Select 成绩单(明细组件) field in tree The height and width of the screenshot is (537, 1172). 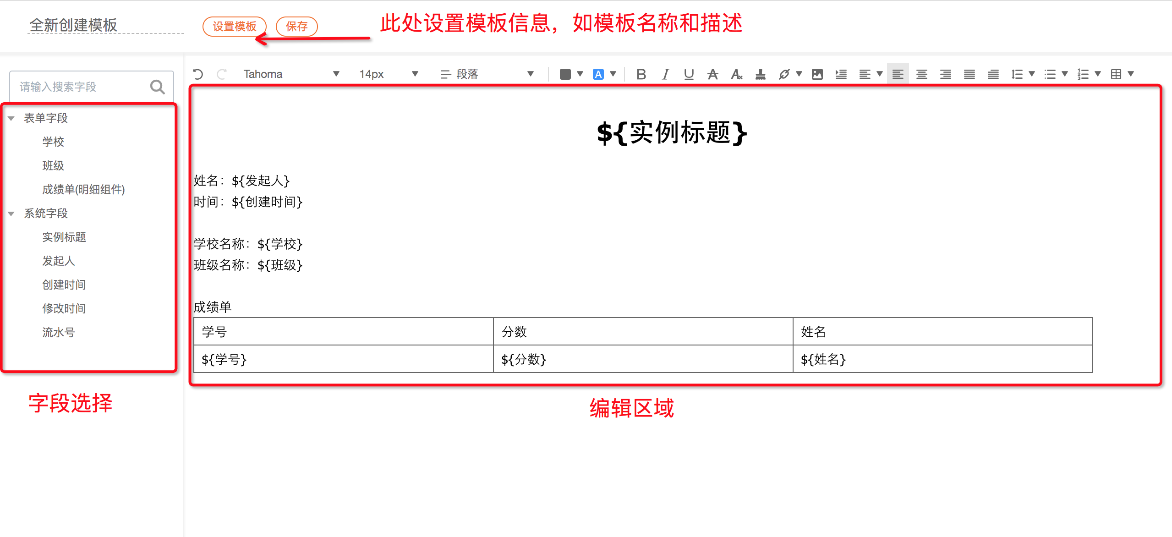(x=83, y=190)
